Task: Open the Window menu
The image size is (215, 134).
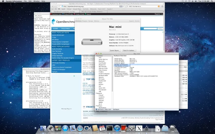Action: pos(36,1)
